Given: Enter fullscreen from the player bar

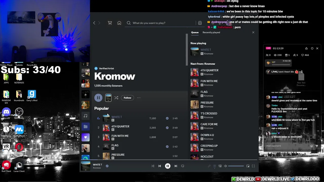Looking at the screenshot, I should click(253, 166).
